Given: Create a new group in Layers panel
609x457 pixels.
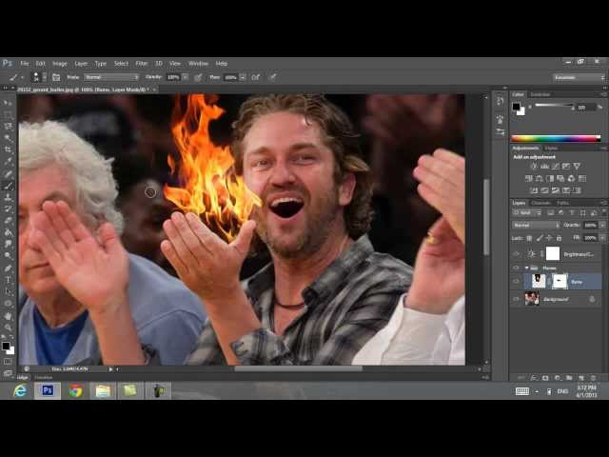Looking at the screenshot, I should 569,378.
